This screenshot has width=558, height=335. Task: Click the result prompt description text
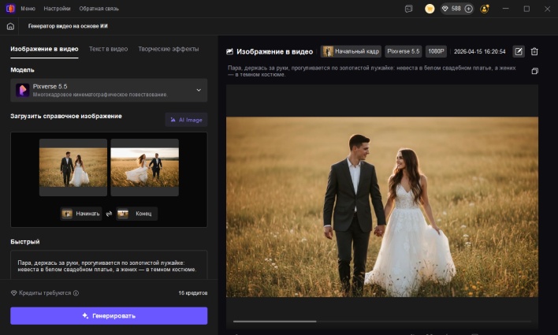371,71
